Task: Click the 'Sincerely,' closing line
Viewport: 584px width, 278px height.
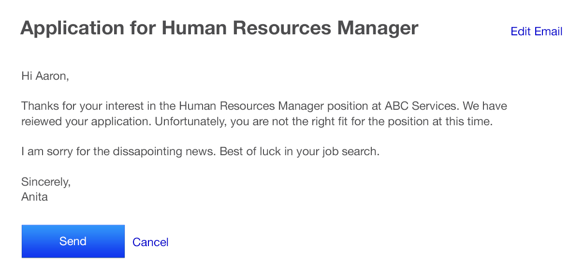Action: point(46,182)
